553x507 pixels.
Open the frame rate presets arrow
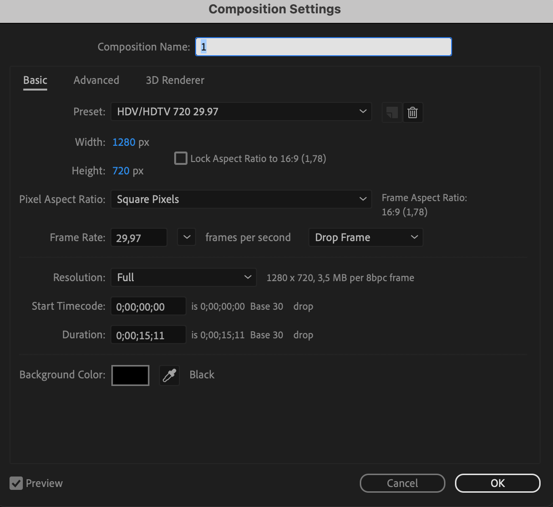187,237
